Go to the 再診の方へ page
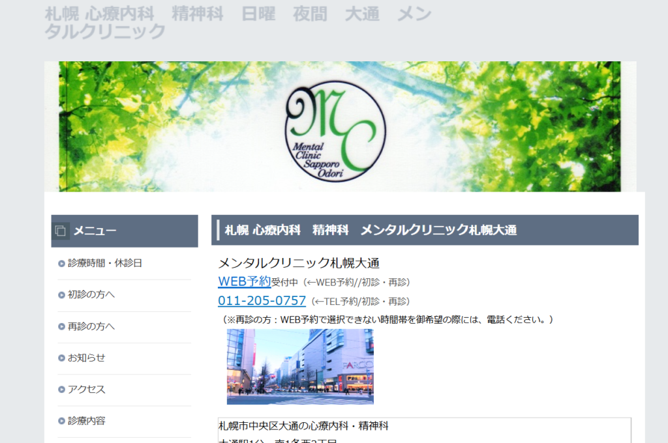Screen dimensions: 668x443 pyautogui.click(x=91, y=326)
